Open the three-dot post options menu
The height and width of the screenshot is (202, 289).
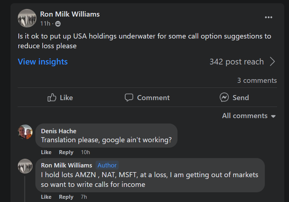pos(268,17)
